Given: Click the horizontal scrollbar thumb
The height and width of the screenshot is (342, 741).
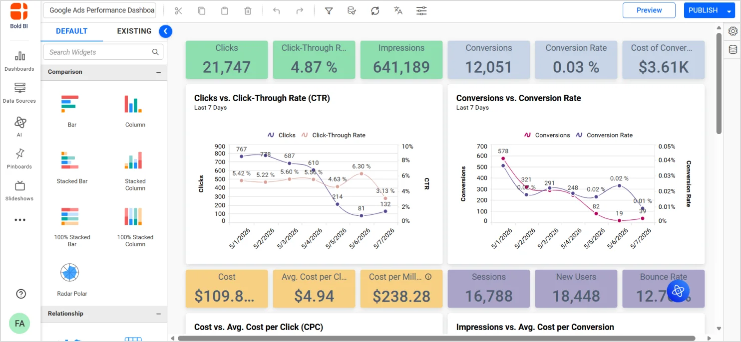Looking at the screenshot, I should coord(436,339).
